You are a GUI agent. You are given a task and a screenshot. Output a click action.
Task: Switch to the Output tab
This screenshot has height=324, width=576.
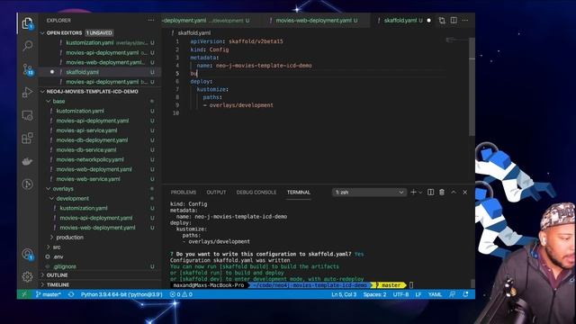(x=216, y=192)
